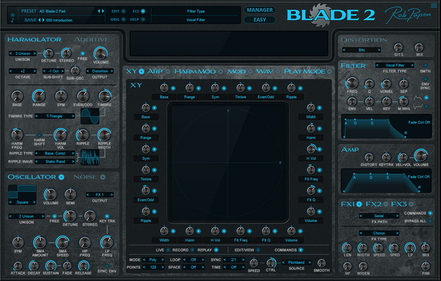Image resolution: width=441 pixels, height=281 pixels.
Task: Toggle the HELP LED in header
Action: [x=143, y=20]
